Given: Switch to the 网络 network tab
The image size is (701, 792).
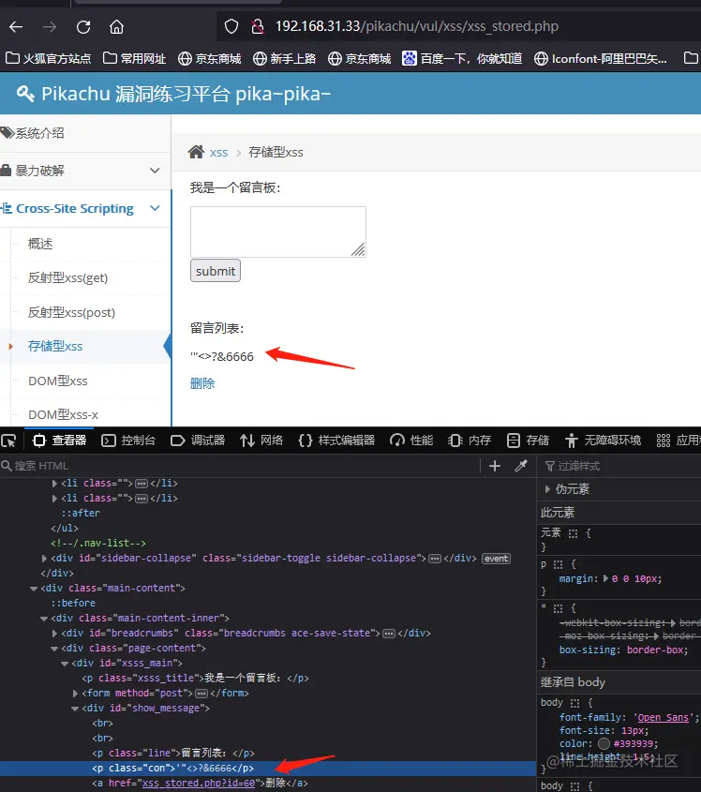Looking at the screenshot, I should (261, 441).
